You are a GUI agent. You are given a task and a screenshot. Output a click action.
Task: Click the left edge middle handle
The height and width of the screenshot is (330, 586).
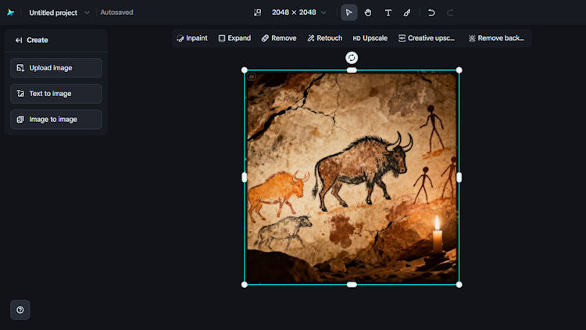[245, 178]
